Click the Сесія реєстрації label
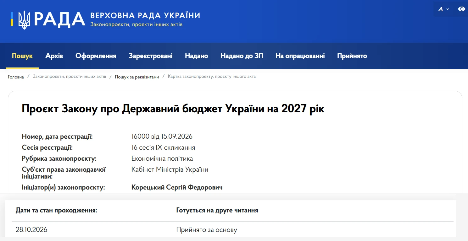The height and width of the screenshot is (241, 468). (x=47, y=147)
